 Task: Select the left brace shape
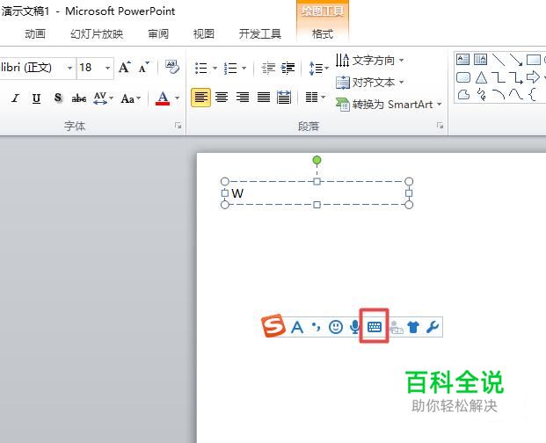(x=532, y=94)
